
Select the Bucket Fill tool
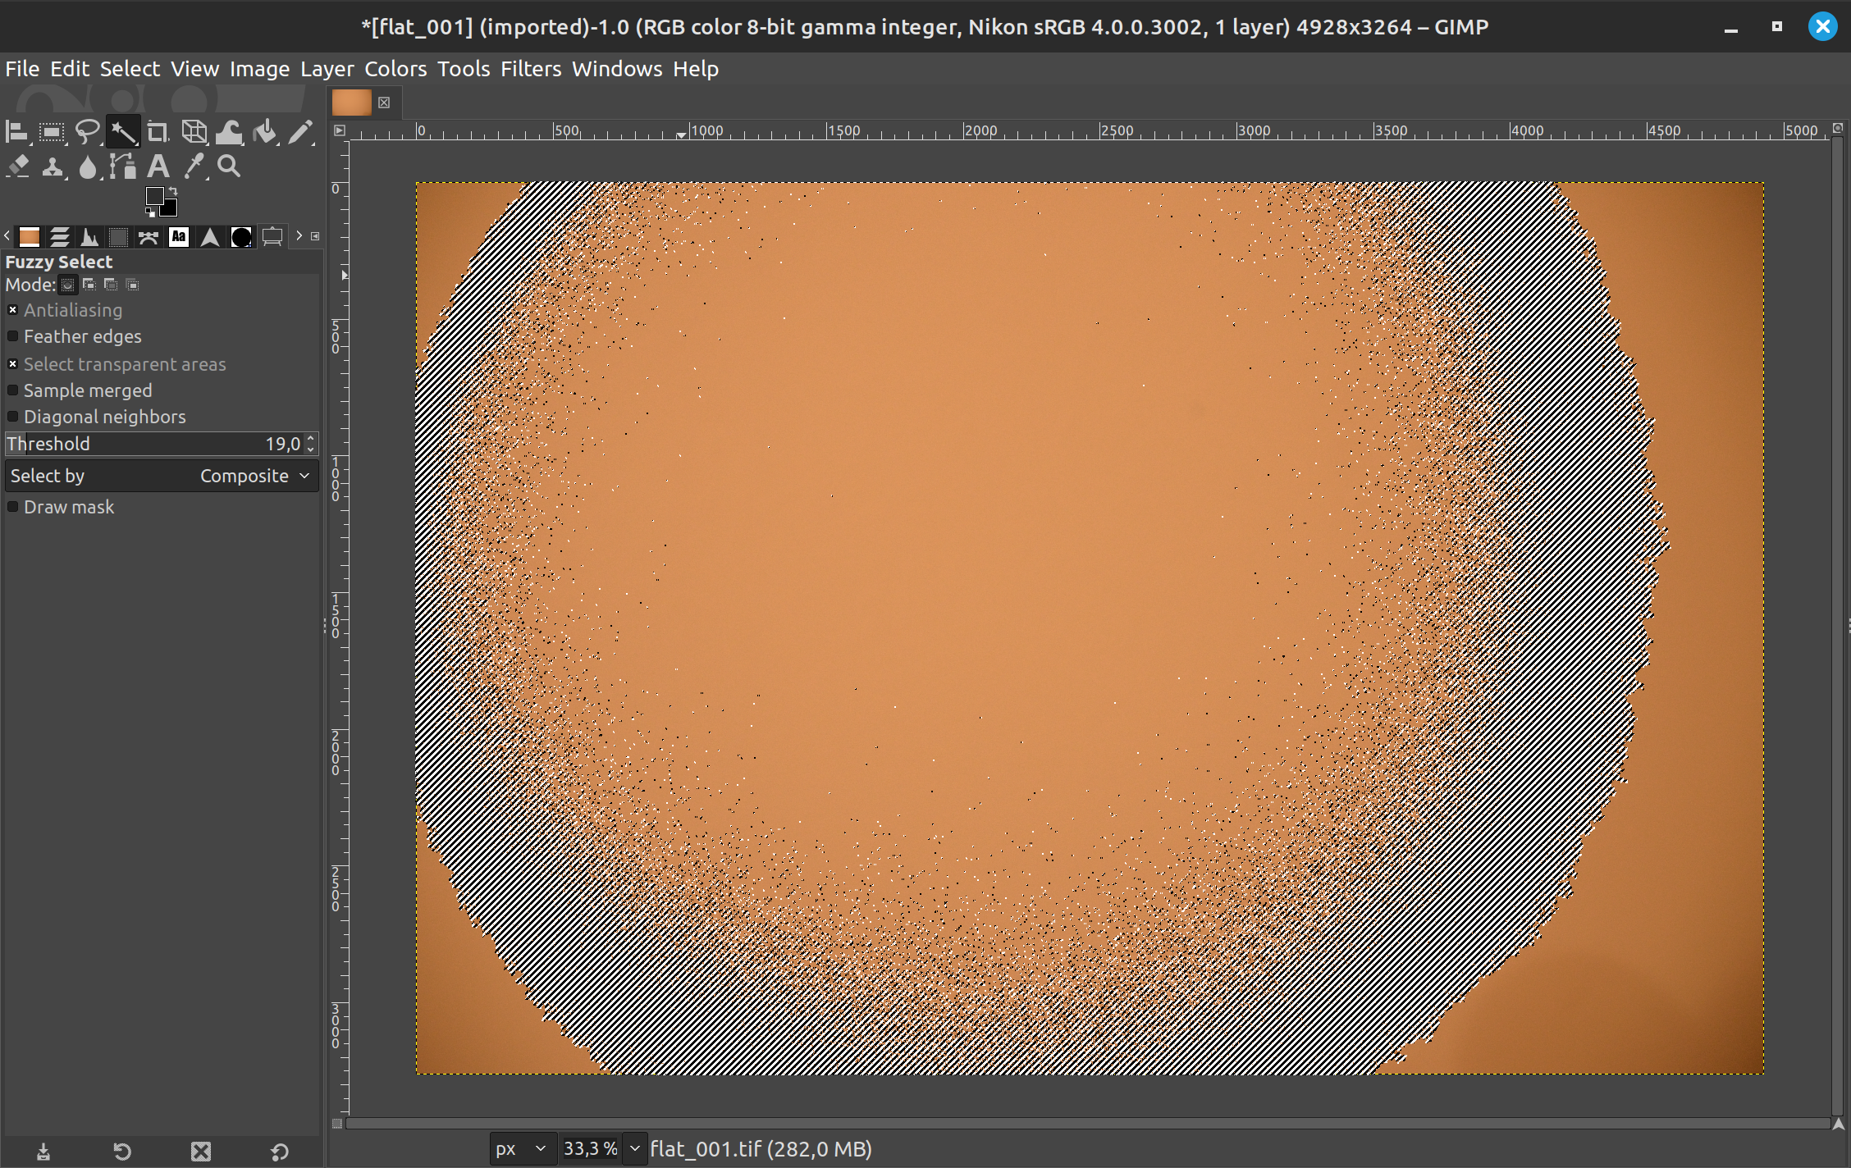click(264, 132)
